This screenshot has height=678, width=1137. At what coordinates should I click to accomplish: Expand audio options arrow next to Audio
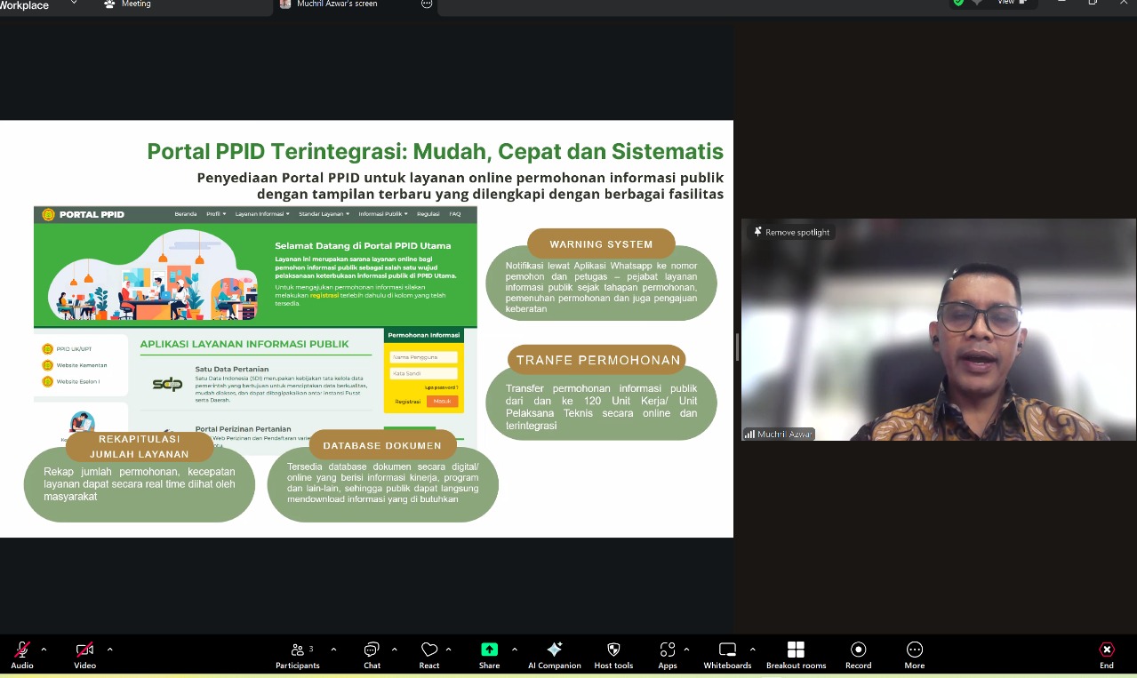click(44, 650)
